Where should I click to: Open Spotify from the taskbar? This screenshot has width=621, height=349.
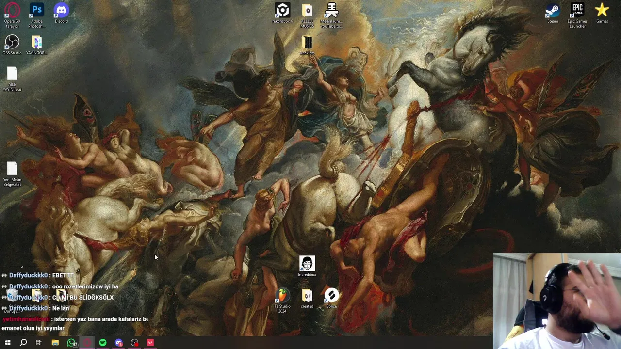click(103, 343)
